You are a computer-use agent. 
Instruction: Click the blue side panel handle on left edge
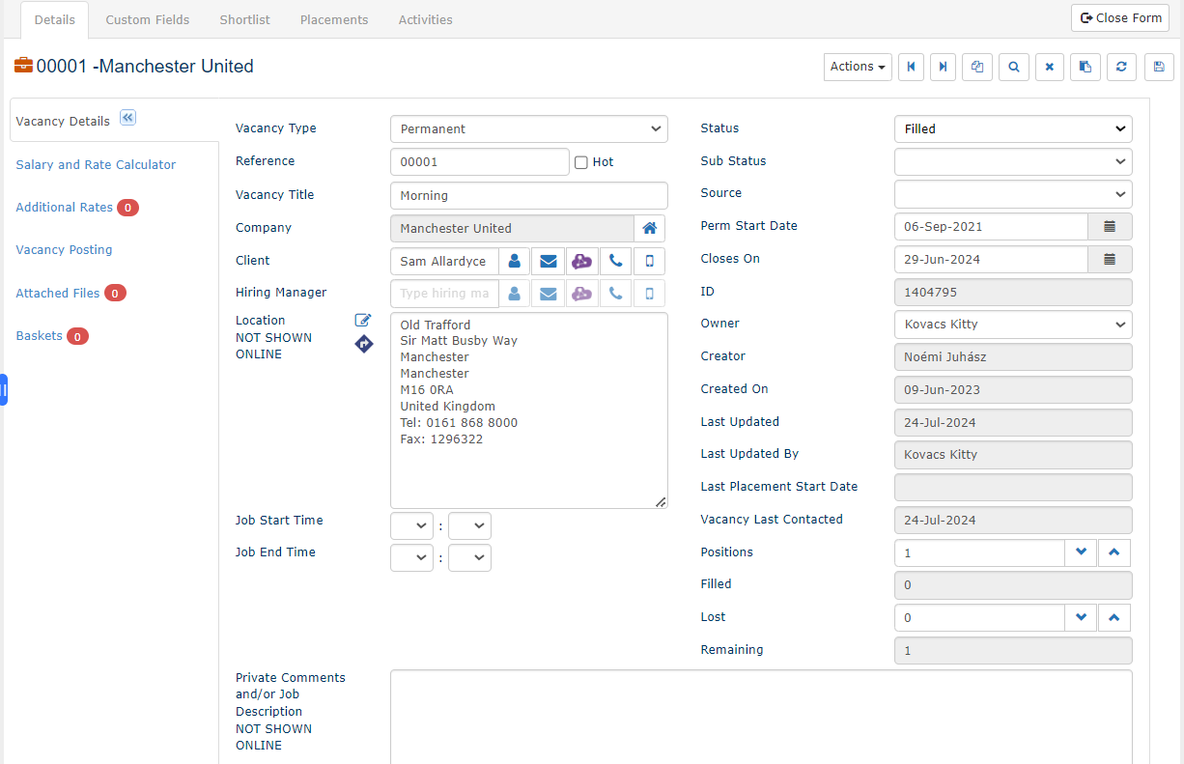click(x=4, y=389)
